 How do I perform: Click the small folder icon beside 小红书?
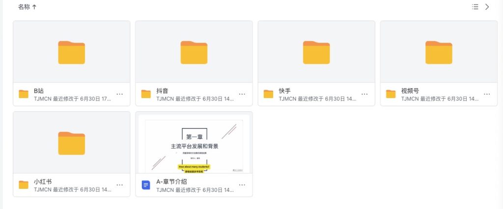(24, 184)
